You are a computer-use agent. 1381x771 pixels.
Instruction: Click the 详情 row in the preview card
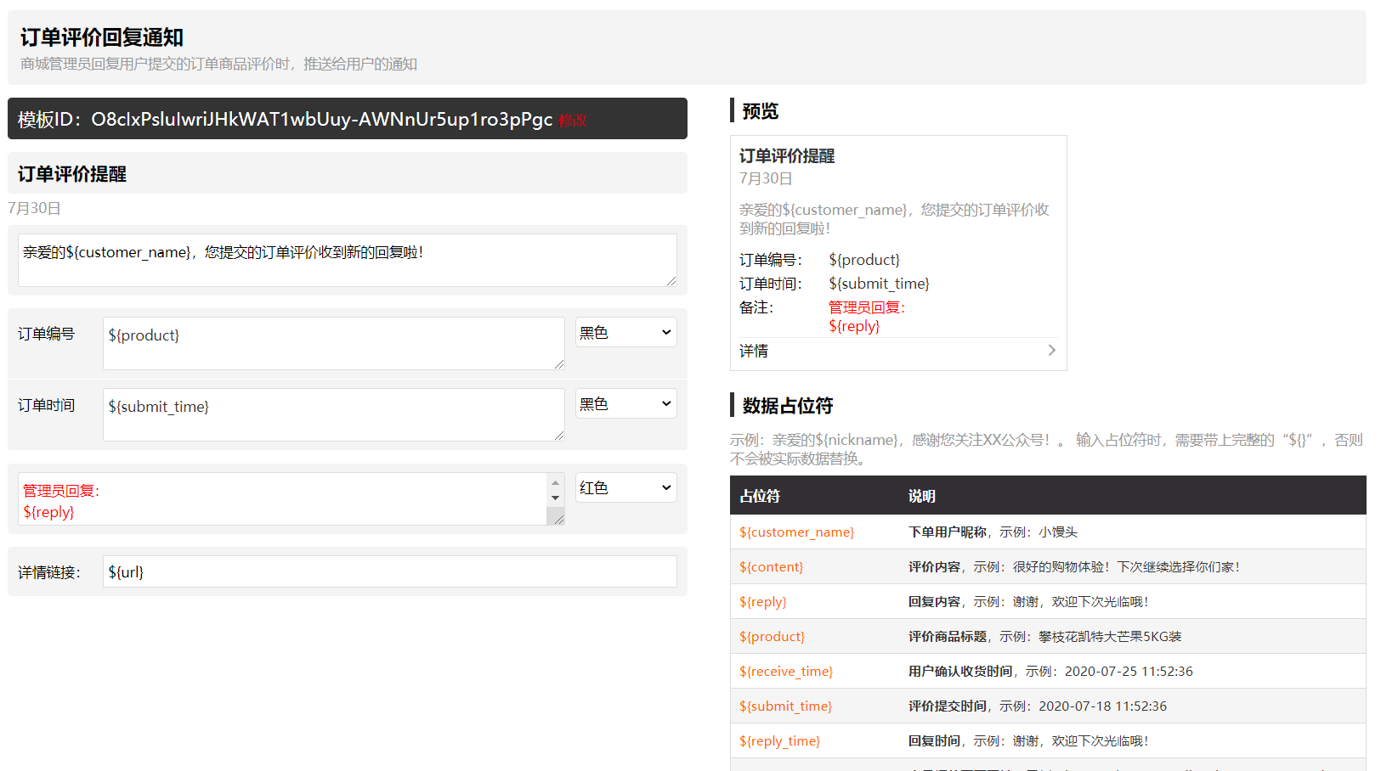pos(892,351)
